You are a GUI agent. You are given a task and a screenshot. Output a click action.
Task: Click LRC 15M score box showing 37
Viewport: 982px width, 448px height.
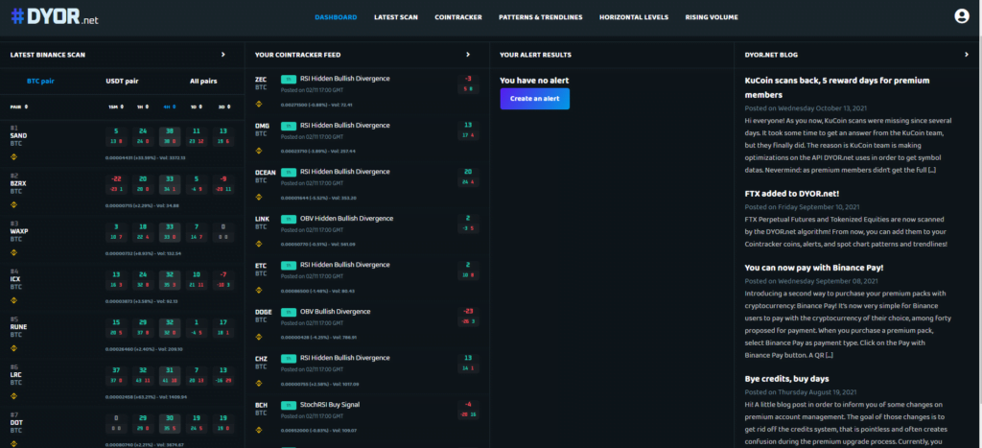116,375
